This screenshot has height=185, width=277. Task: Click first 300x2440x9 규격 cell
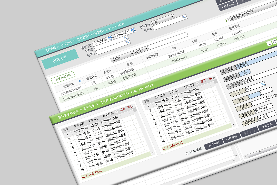pyautogui.click(x=176, y=54)
